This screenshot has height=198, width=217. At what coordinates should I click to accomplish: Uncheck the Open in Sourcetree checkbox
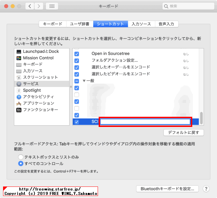[x=77, y=54]
